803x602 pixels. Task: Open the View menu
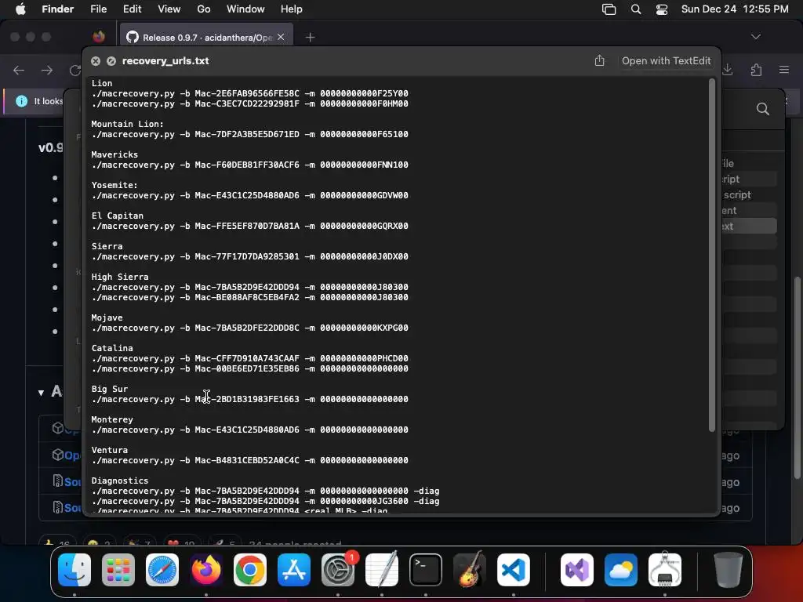pos(169,9)
